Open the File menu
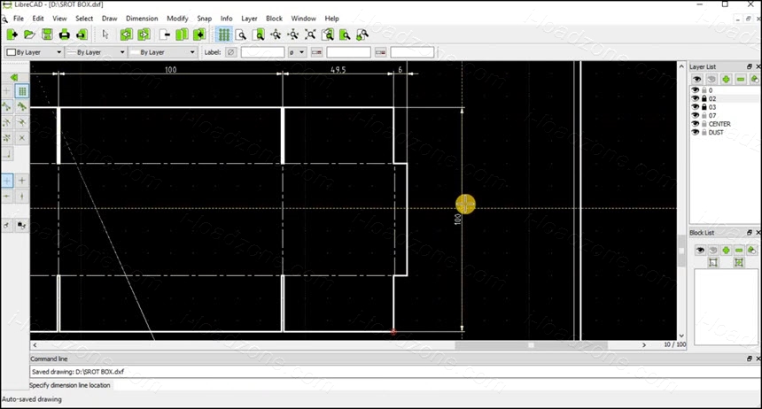Screen dimensions: 762x409 pyautogui.click(x=19, y=19)
